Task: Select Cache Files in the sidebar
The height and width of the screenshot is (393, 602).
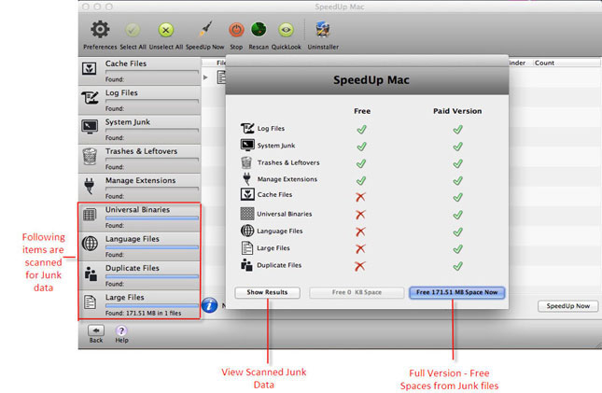Action: click(140, 71)
